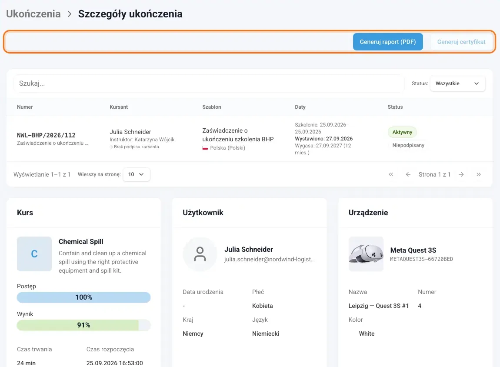Click the Wyświetlanie 1–1 z 1 text
Screen dimensions: 500x367
tap(42, 174)
